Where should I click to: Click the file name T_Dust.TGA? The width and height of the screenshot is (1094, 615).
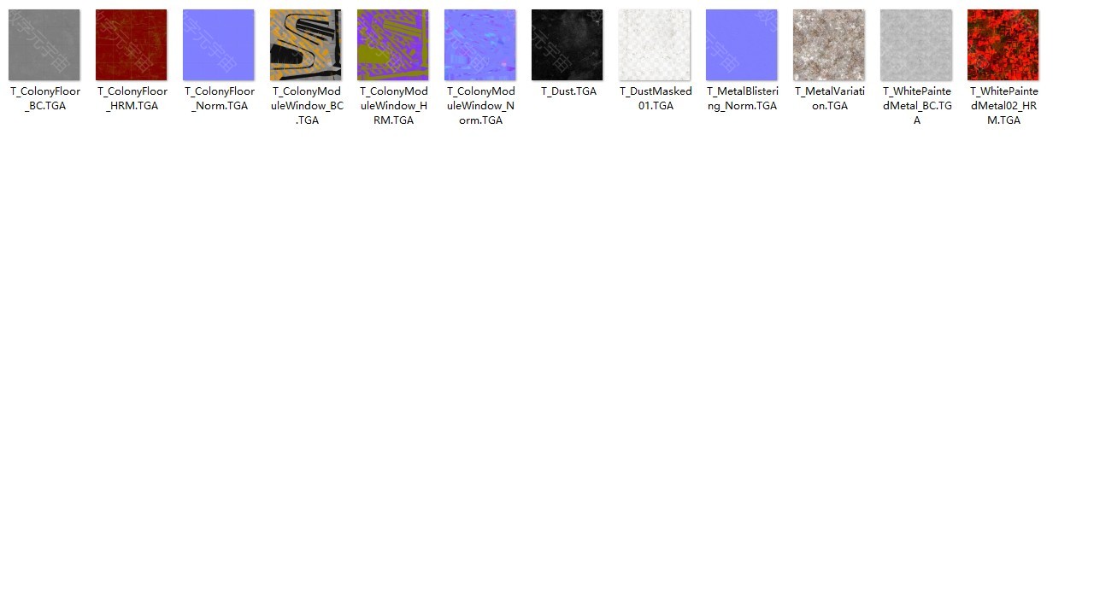568,91
